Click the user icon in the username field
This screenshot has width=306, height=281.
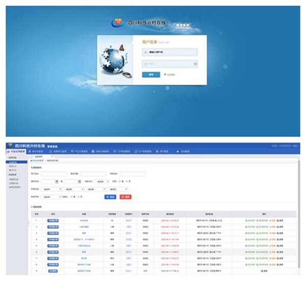tap(146, 52)
